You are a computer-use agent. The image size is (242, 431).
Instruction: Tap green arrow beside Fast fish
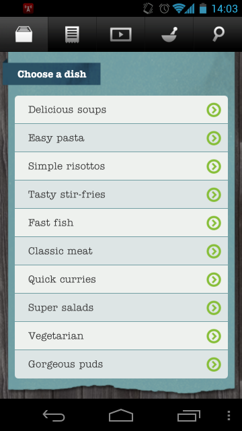[214, 223]
